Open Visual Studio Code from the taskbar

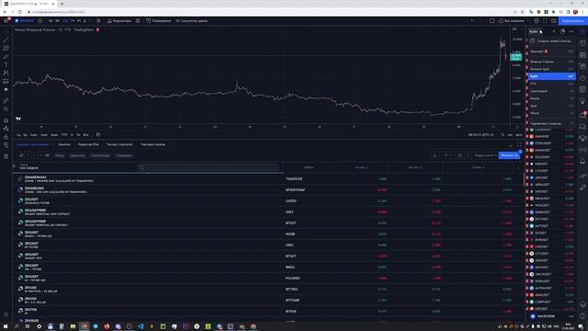pos(141,326)
